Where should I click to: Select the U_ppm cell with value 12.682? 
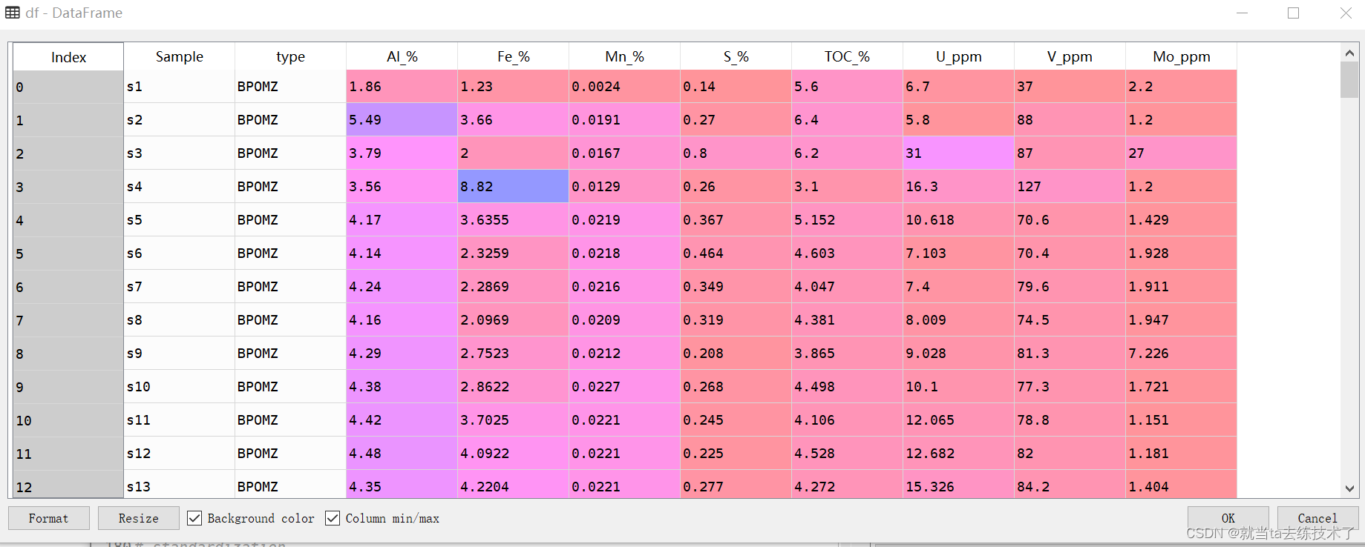pos(959,454)
